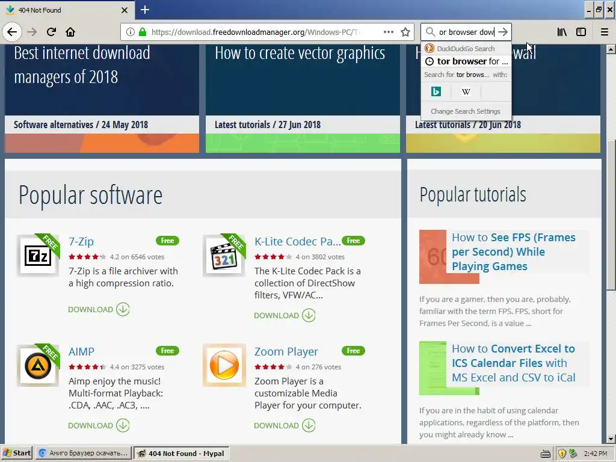Search with Wikipedia engine icon
The image size is (616, 462).
coord(466,91)
